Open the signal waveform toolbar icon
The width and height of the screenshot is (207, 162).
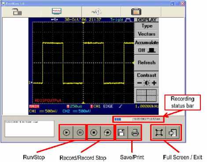[96, 12]
